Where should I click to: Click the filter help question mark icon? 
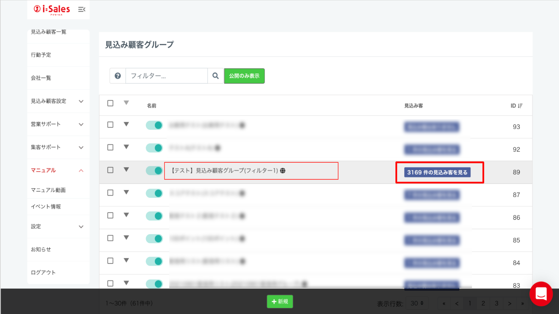118,76
